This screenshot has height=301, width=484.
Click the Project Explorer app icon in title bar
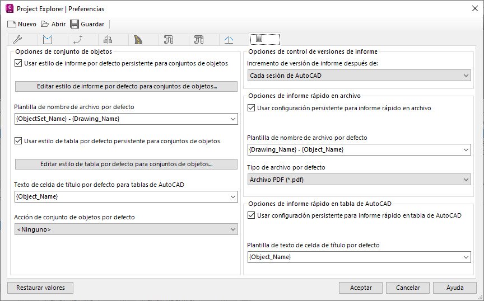[x=9, y=9]
